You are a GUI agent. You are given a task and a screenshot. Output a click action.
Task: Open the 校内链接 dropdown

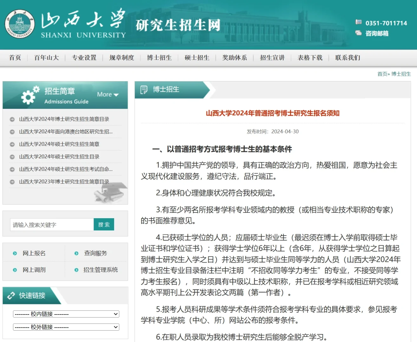66,314
